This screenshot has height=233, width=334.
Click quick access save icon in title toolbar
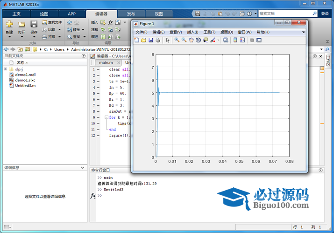point(198,14)
